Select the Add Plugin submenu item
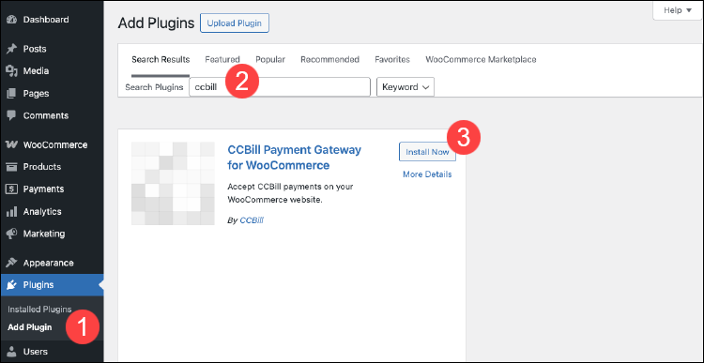This screenshot has width=704, height=363. tap(30, 327)
